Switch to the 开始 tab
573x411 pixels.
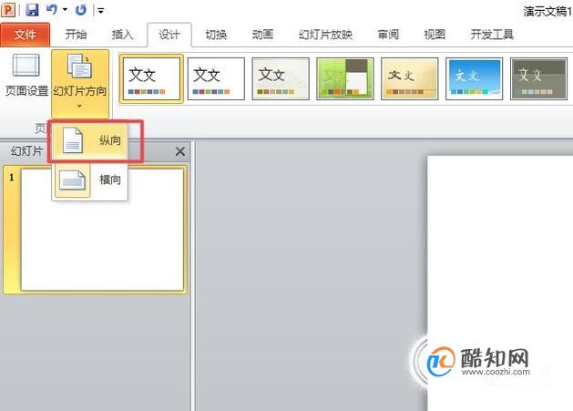[x=76, y=35]
